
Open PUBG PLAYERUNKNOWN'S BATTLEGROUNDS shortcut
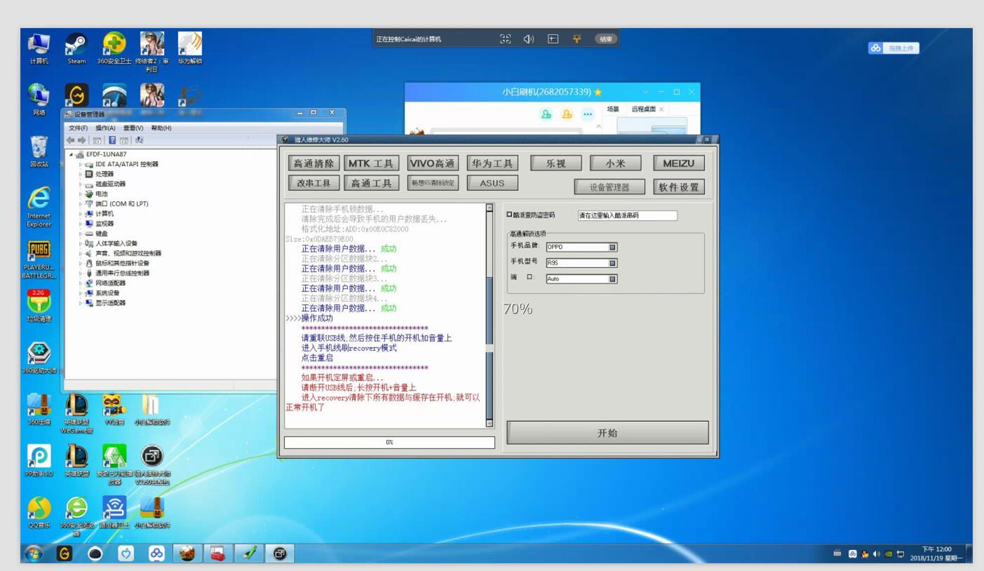(x=39, y=261)
